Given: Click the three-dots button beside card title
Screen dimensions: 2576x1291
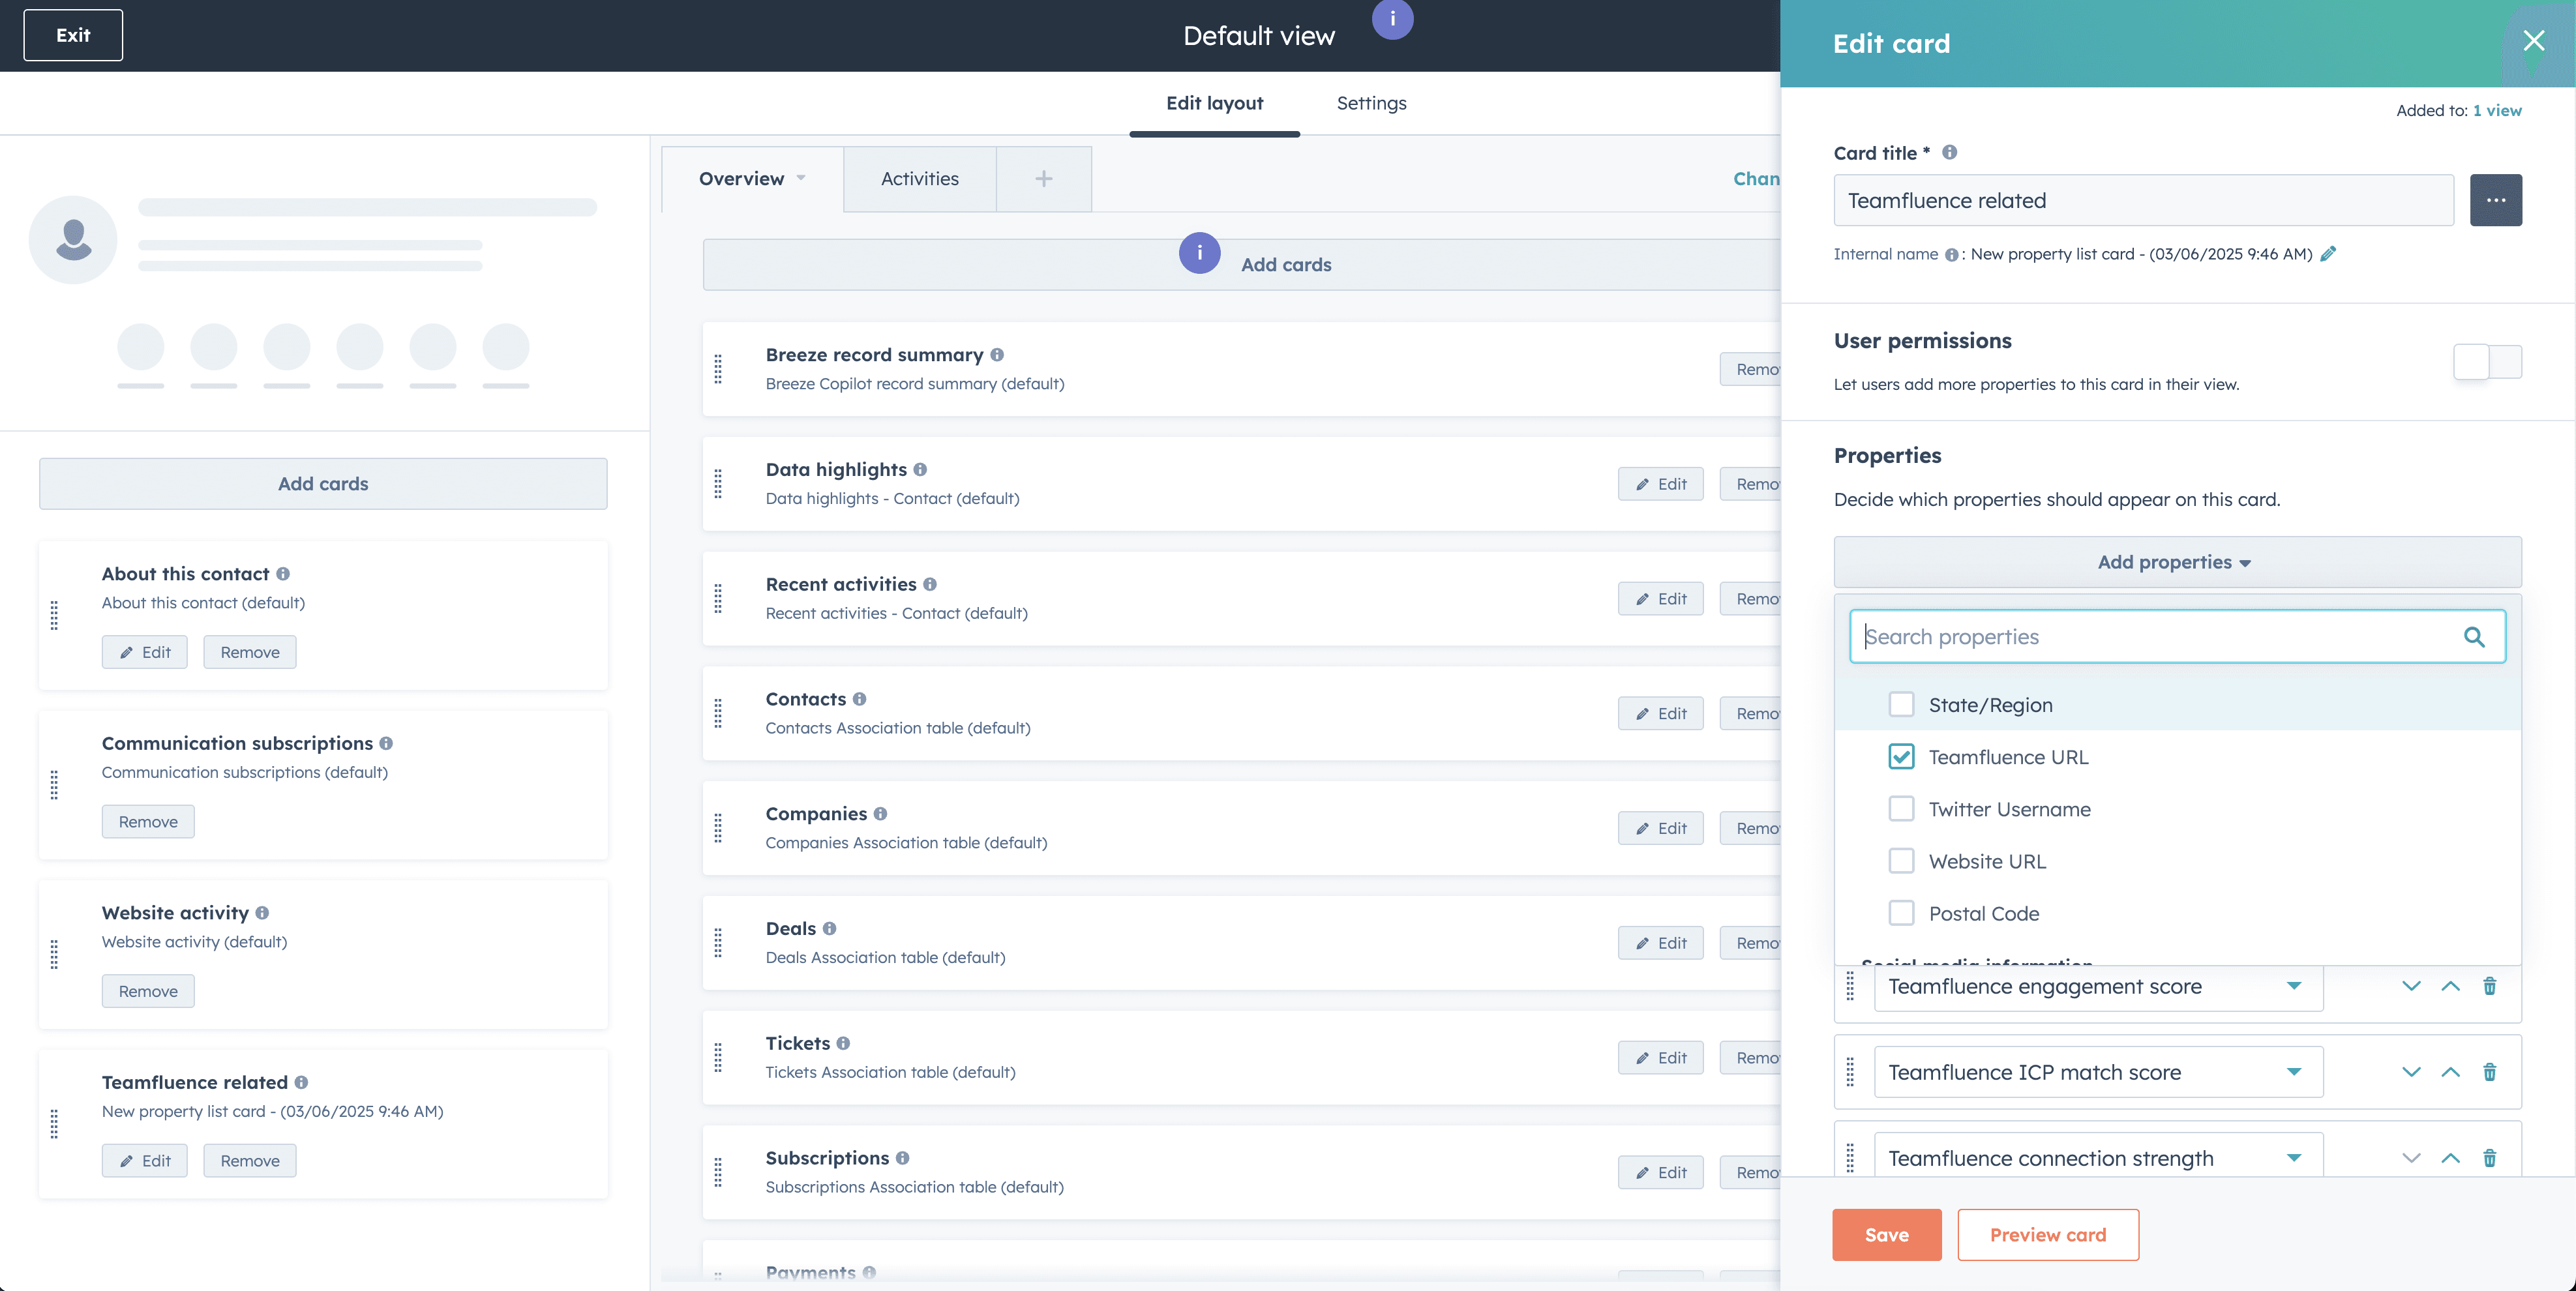Looking at the screenshot, I should [x=2495, y=200].
